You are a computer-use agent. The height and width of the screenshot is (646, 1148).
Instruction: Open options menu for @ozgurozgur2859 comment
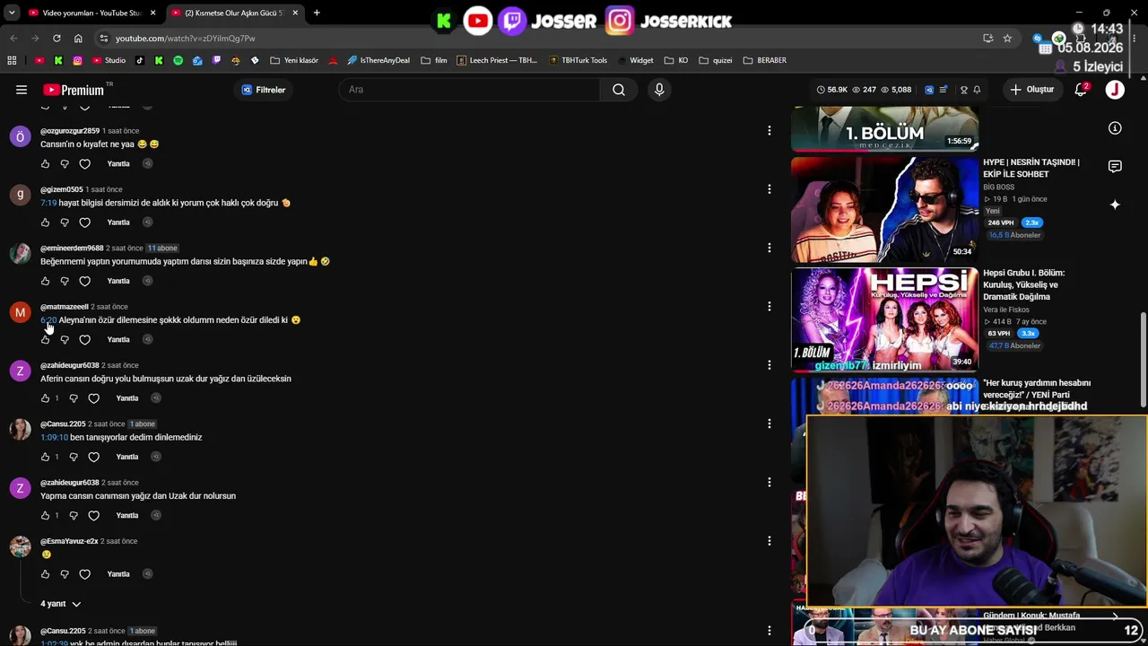(769, 130)
